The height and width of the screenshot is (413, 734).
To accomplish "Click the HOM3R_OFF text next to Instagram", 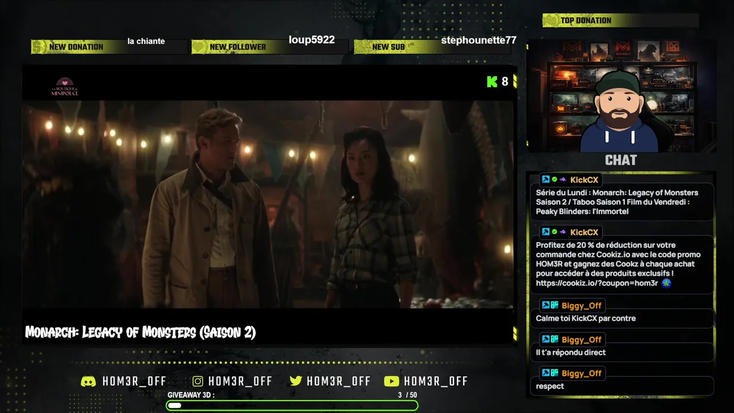I will tap(240, 381).
